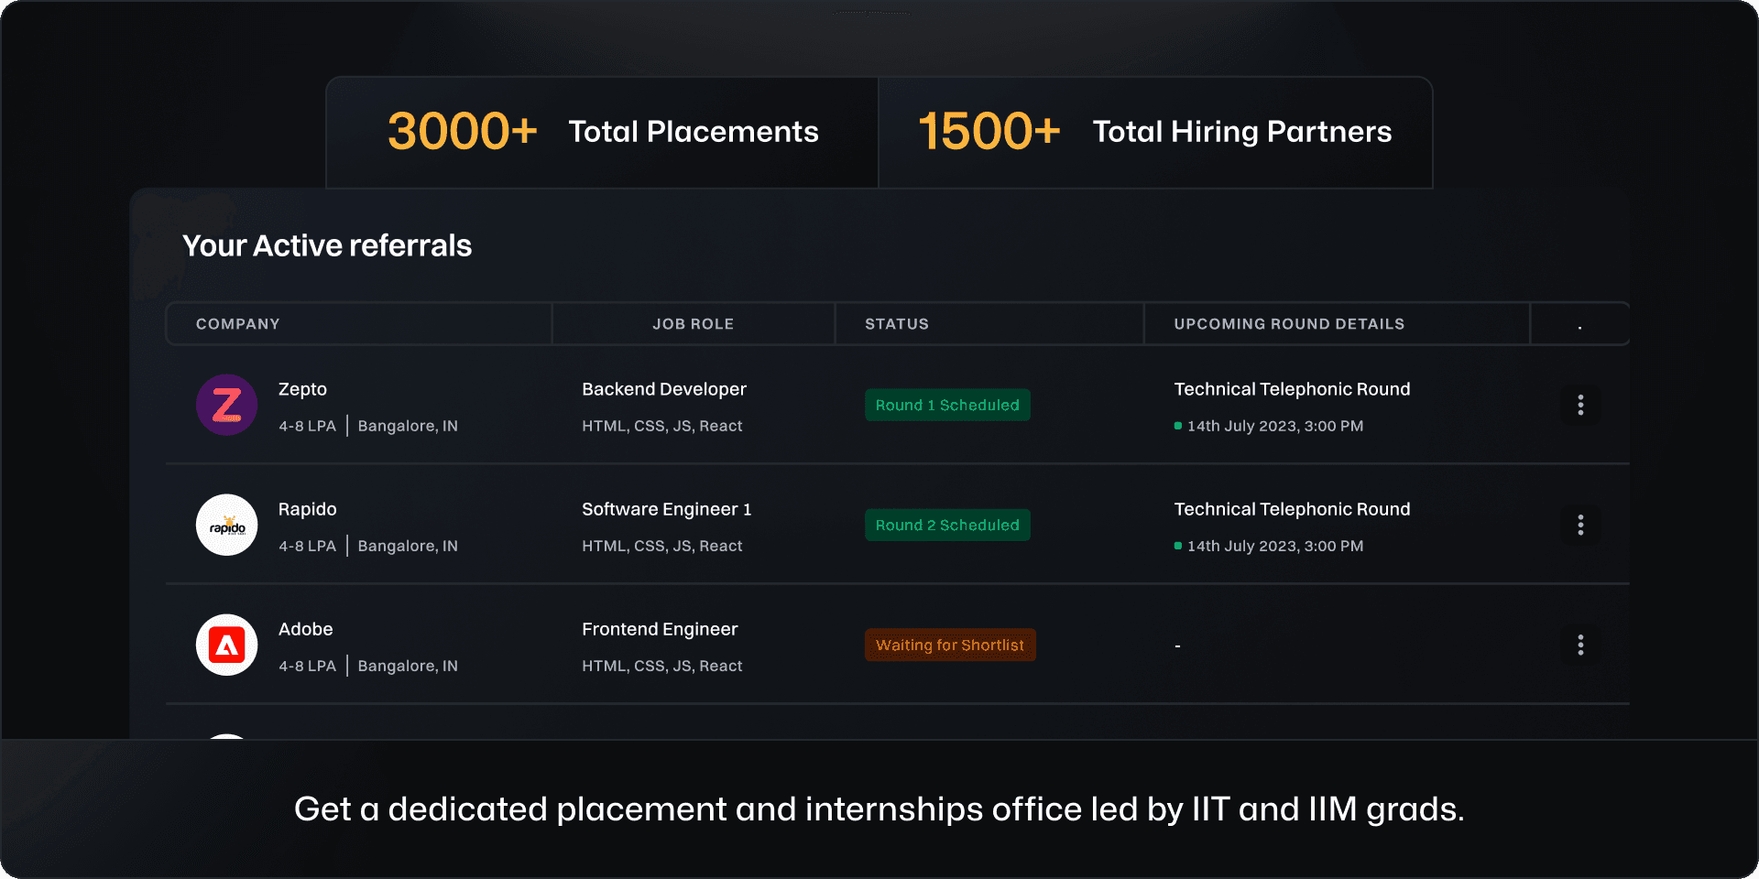1759x879 pixels.
Task: Click the Frontend Engineer job role
Action: tap(660, 629)
